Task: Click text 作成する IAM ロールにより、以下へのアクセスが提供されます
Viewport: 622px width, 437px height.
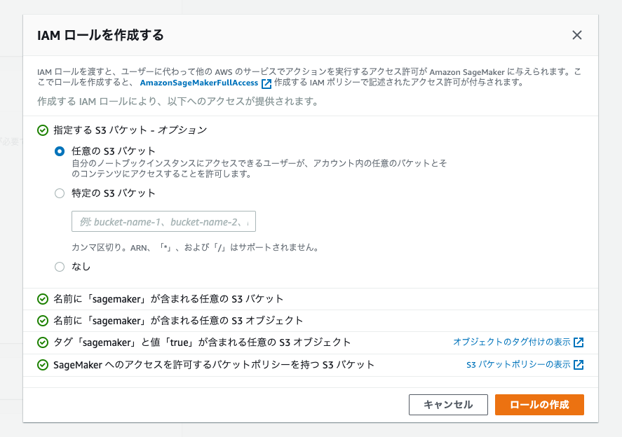Action: coord(178,102)
